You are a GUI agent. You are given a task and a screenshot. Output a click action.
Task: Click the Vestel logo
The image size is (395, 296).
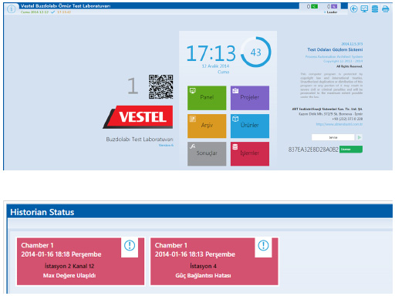point(138,117)
